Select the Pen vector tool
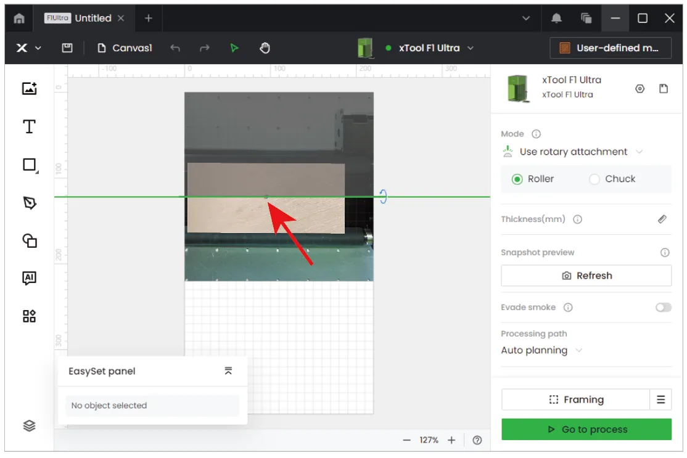Screen dimensions: 687x458 point(30,203)
